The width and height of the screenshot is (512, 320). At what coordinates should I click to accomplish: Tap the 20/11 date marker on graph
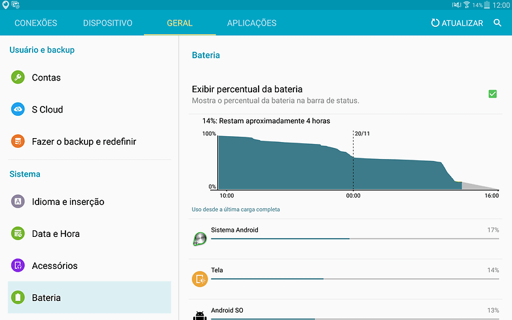(x=362, y=133)
